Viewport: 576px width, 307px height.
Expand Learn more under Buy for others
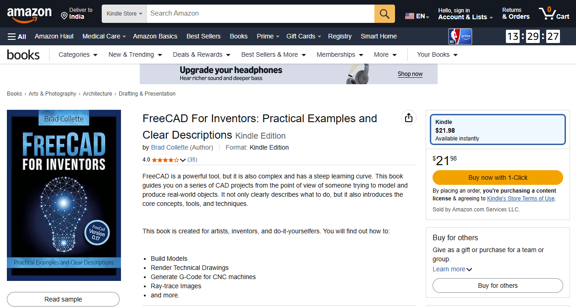pos(452,269)
